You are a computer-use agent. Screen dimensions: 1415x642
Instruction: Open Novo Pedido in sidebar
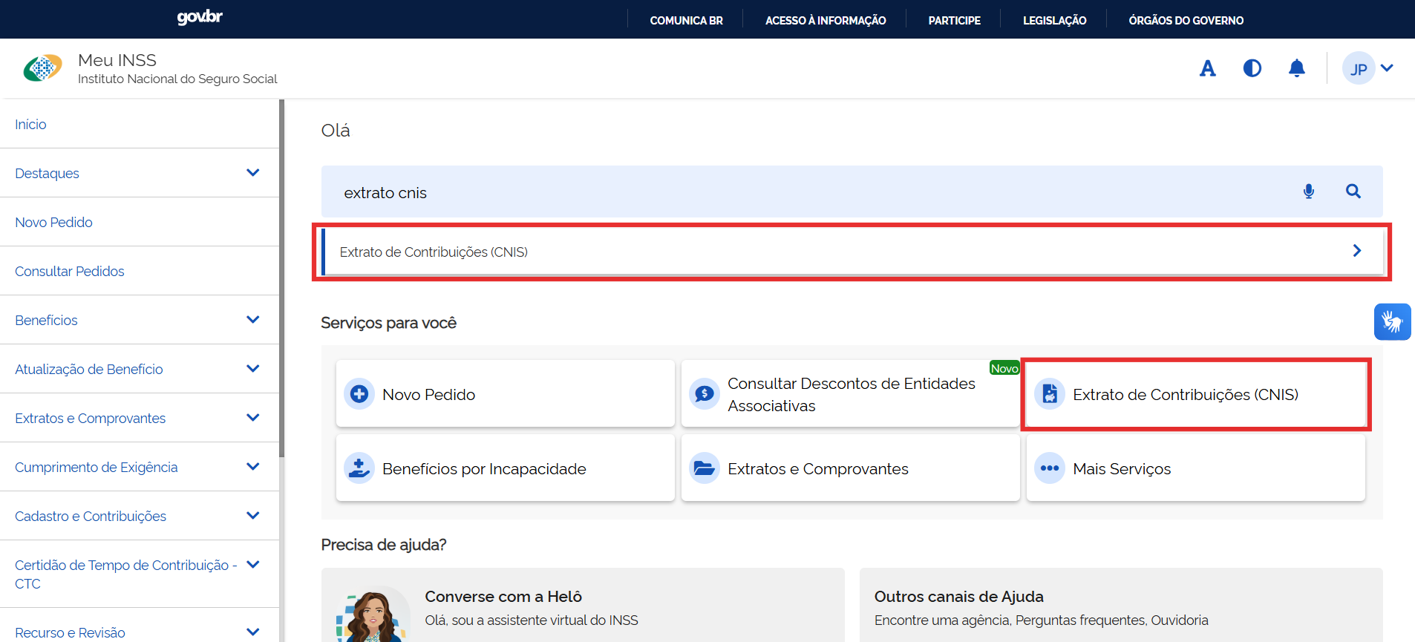pyautogui.click(x=140, y=222)
